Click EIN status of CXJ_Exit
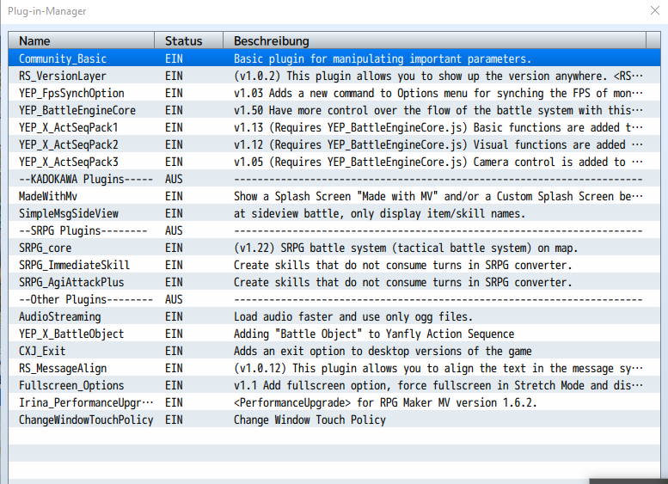The height and width of the screenshot is (484, 668). tap(174, 351)
